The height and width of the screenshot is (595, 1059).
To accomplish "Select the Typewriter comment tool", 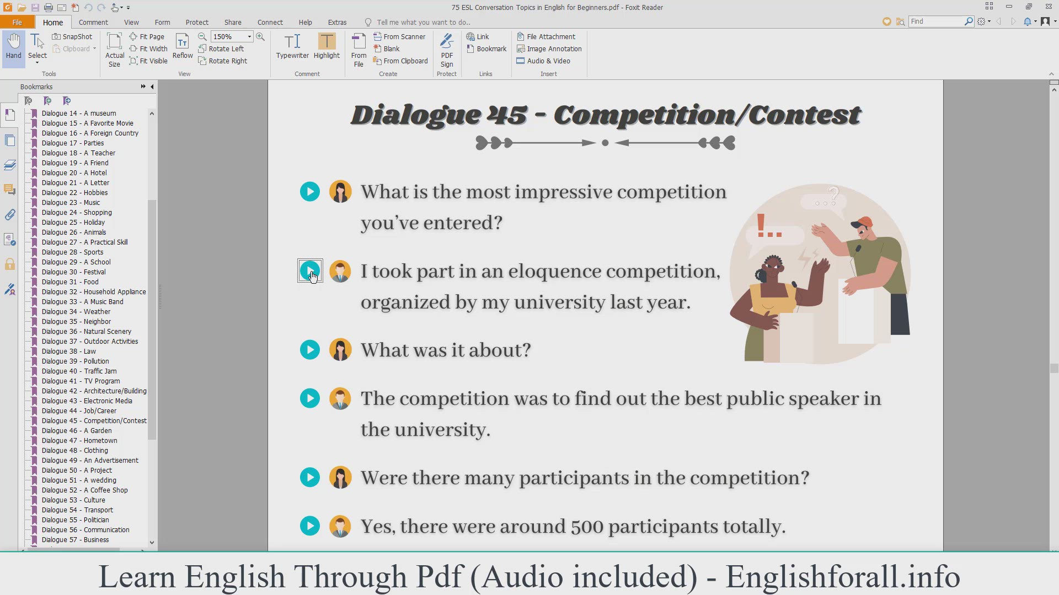I will point(292,46).
